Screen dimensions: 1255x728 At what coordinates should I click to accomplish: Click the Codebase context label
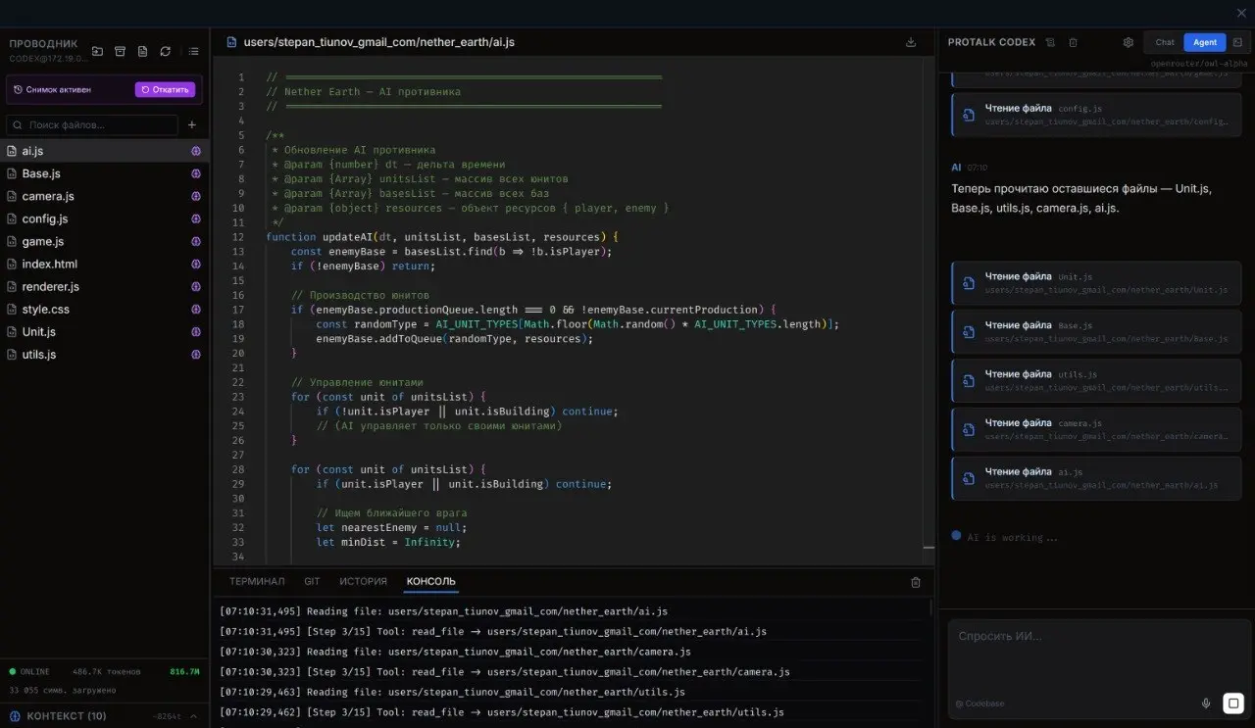(979, 704)
